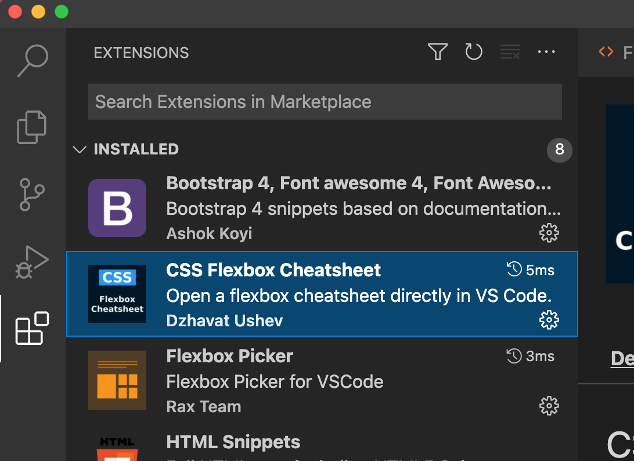Open the Explorer files view

(31, 127)
